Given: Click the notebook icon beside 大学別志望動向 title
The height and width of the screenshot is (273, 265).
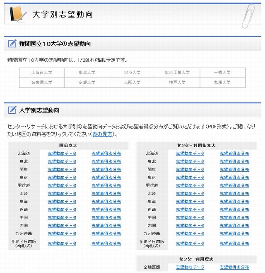Looking at the screenshot, I should (x=18, y=14).
